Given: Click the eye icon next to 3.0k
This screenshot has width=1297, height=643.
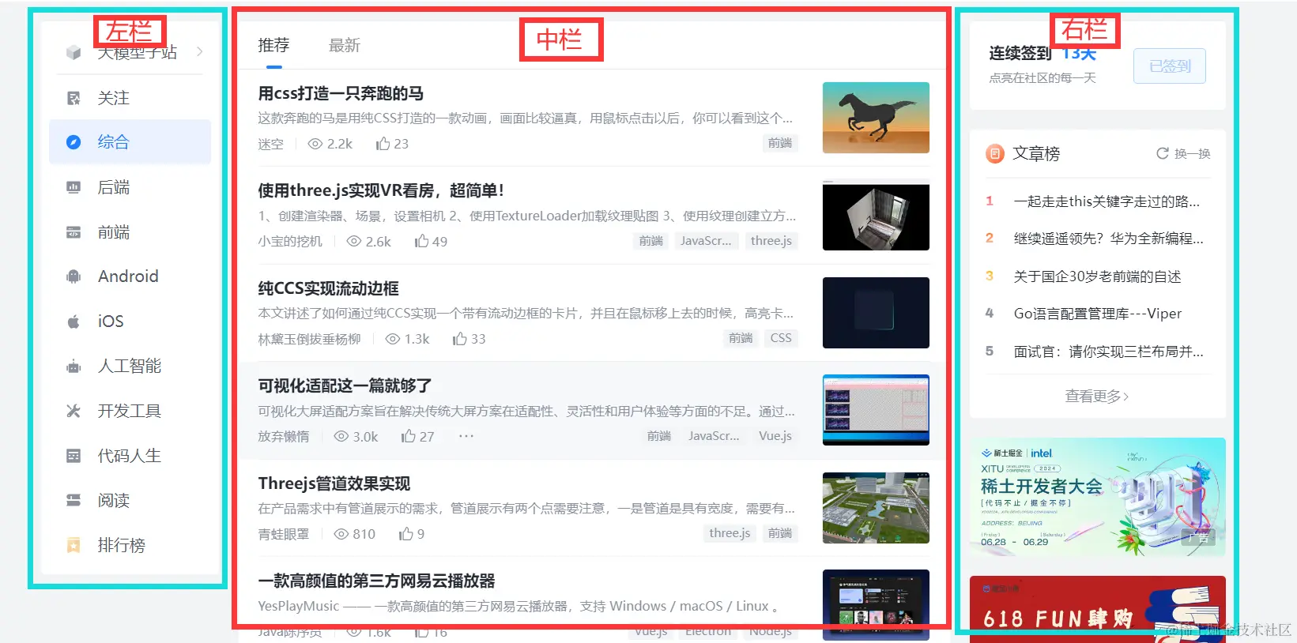Looking at the screenshot, I should pyautogui.click(x=341, y=436).
